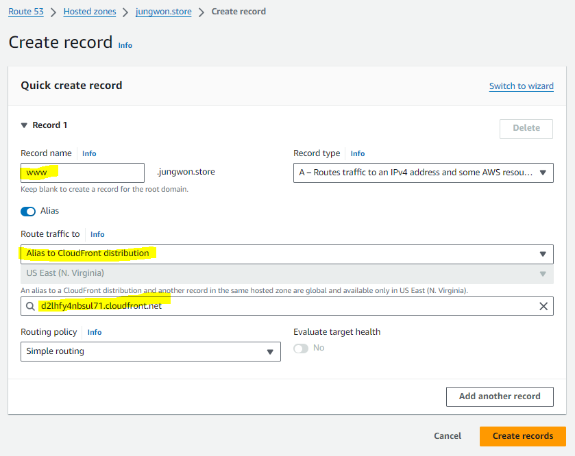The width and height of the screenshot is (575, 456).
Task: Click the search magnifier icon in distribution field
Action: point(31,306)
